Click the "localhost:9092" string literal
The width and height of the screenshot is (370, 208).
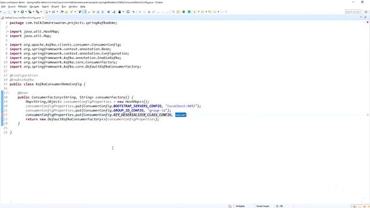coord(181,106)
